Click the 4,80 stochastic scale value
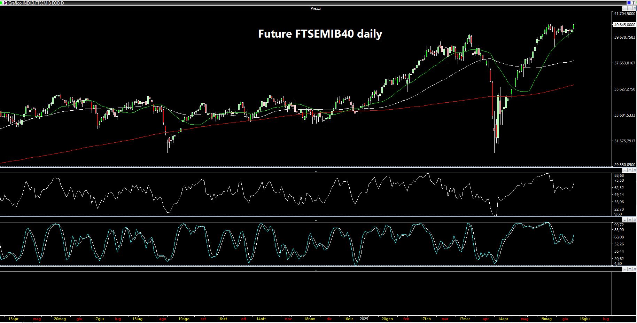Viewport: 637px width, 323px height. pyautogui.click(x=618, y=263)
